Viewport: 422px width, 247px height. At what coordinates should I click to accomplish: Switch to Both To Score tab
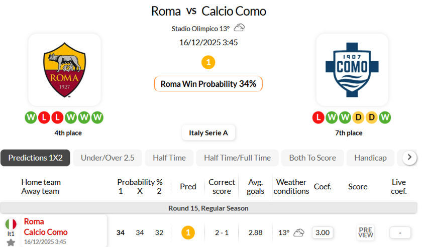pos(312,158)
